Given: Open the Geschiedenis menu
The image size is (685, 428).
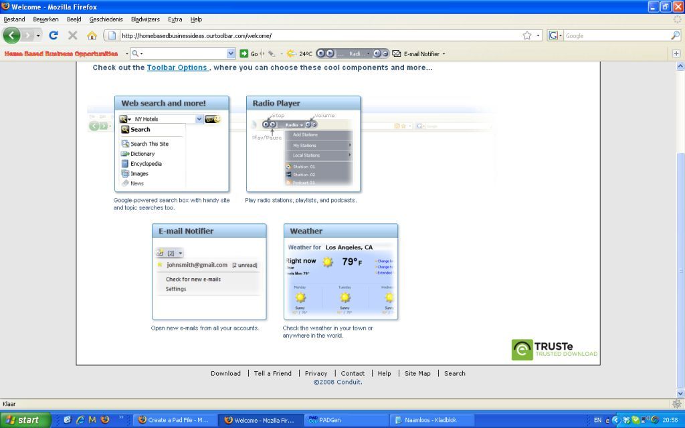Looking at the screenshot, I should tap(106, 19).
